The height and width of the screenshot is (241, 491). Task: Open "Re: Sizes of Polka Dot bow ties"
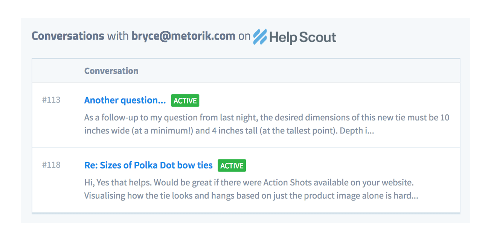[x=148, y=165]
